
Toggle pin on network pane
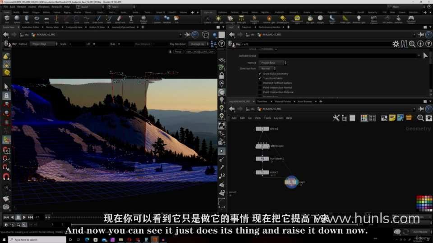(421, 109)
